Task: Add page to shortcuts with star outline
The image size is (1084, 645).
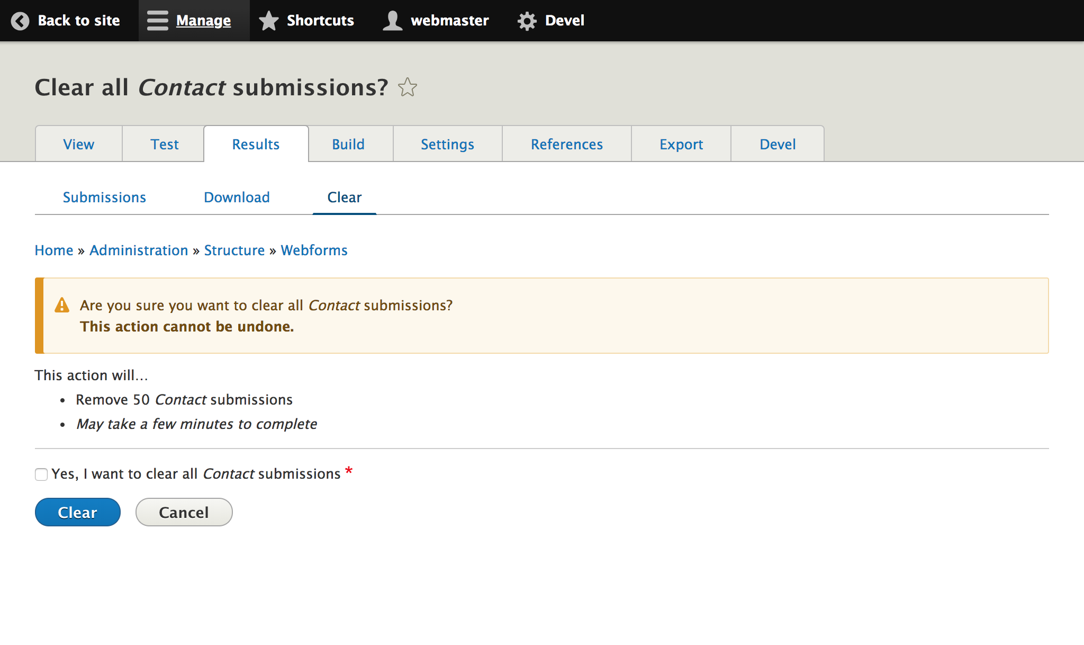Action: tap(408, 87)
